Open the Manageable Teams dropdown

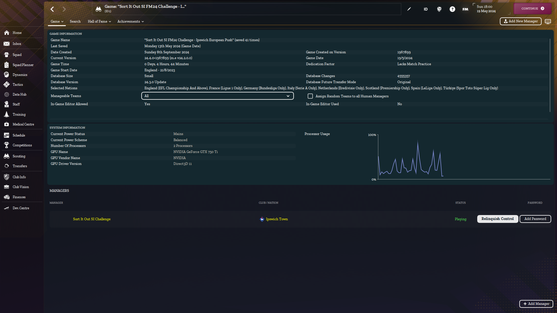click(x=218, y=96)
